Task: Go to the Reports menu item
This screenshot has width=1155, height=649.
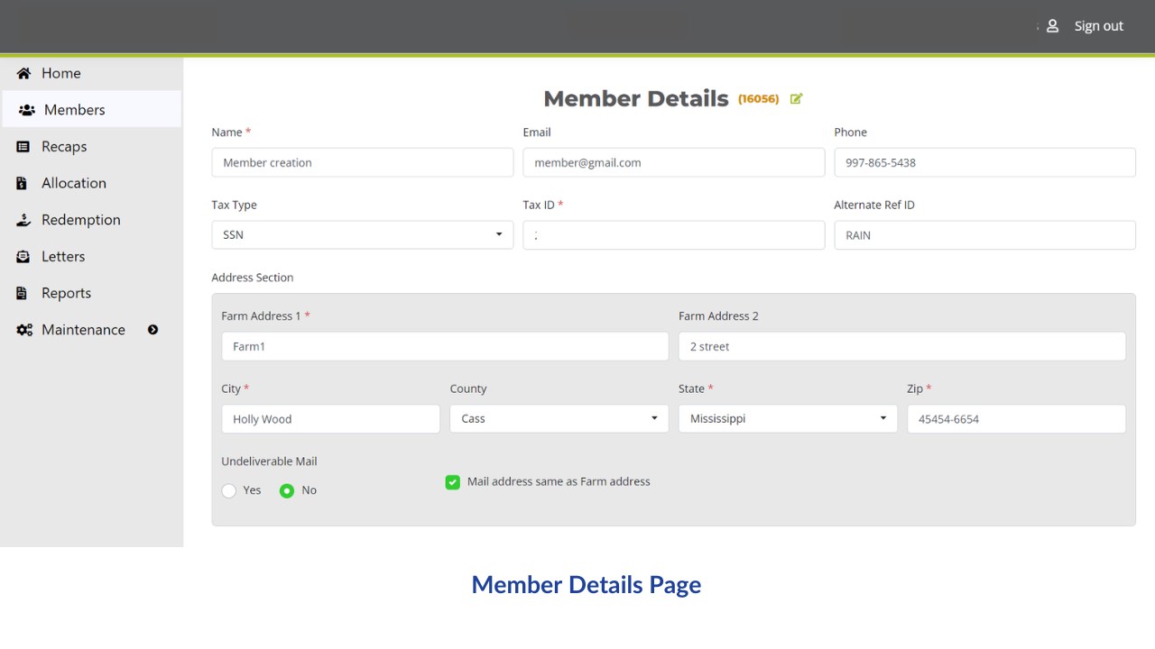Action: tap(66, 293)
